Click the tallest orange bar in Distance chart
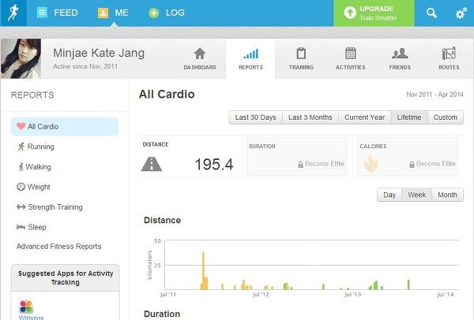 (x=203, y=270)
